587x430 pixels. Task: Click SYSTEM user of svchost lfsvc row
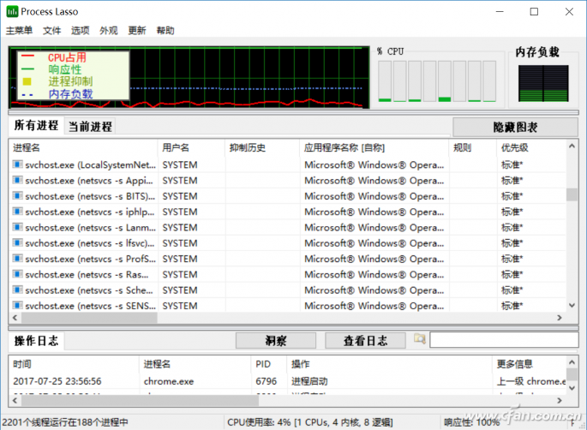[x=180, y=243]
